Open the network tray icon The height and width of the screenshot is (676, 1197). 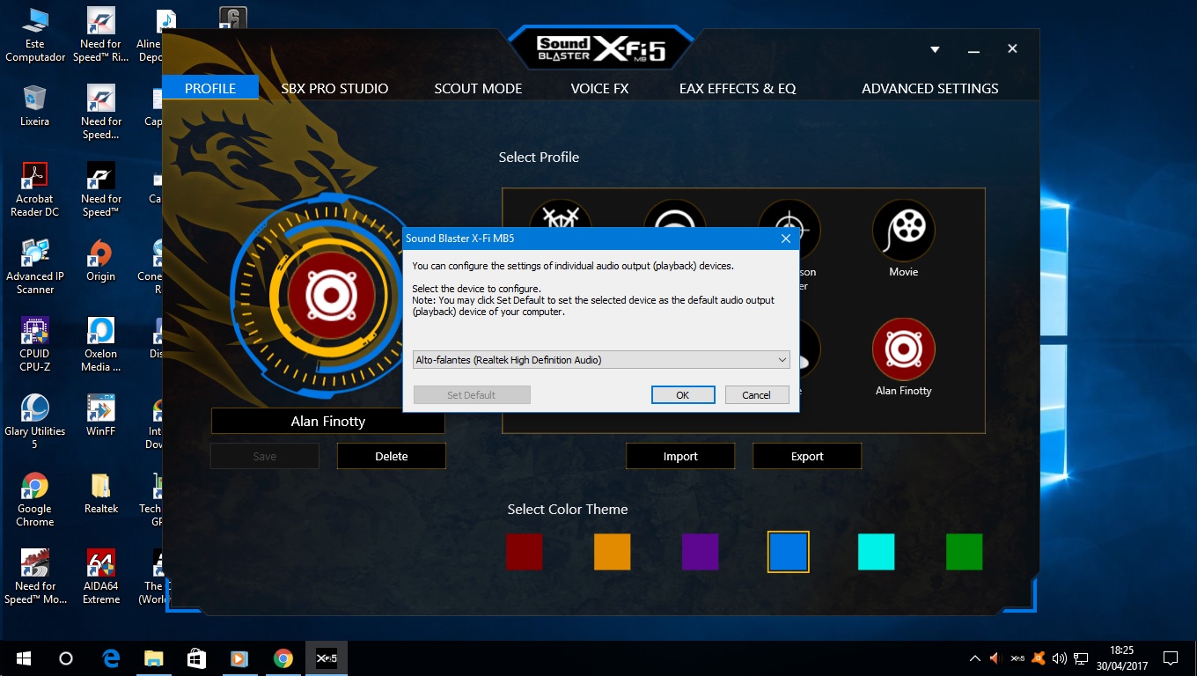click(x=1081, y=658)
